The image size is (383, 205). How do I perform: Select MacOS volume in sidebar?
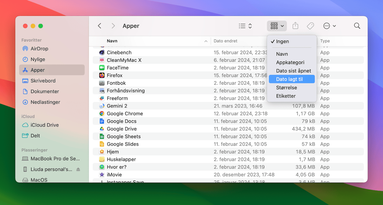[52, 180]
